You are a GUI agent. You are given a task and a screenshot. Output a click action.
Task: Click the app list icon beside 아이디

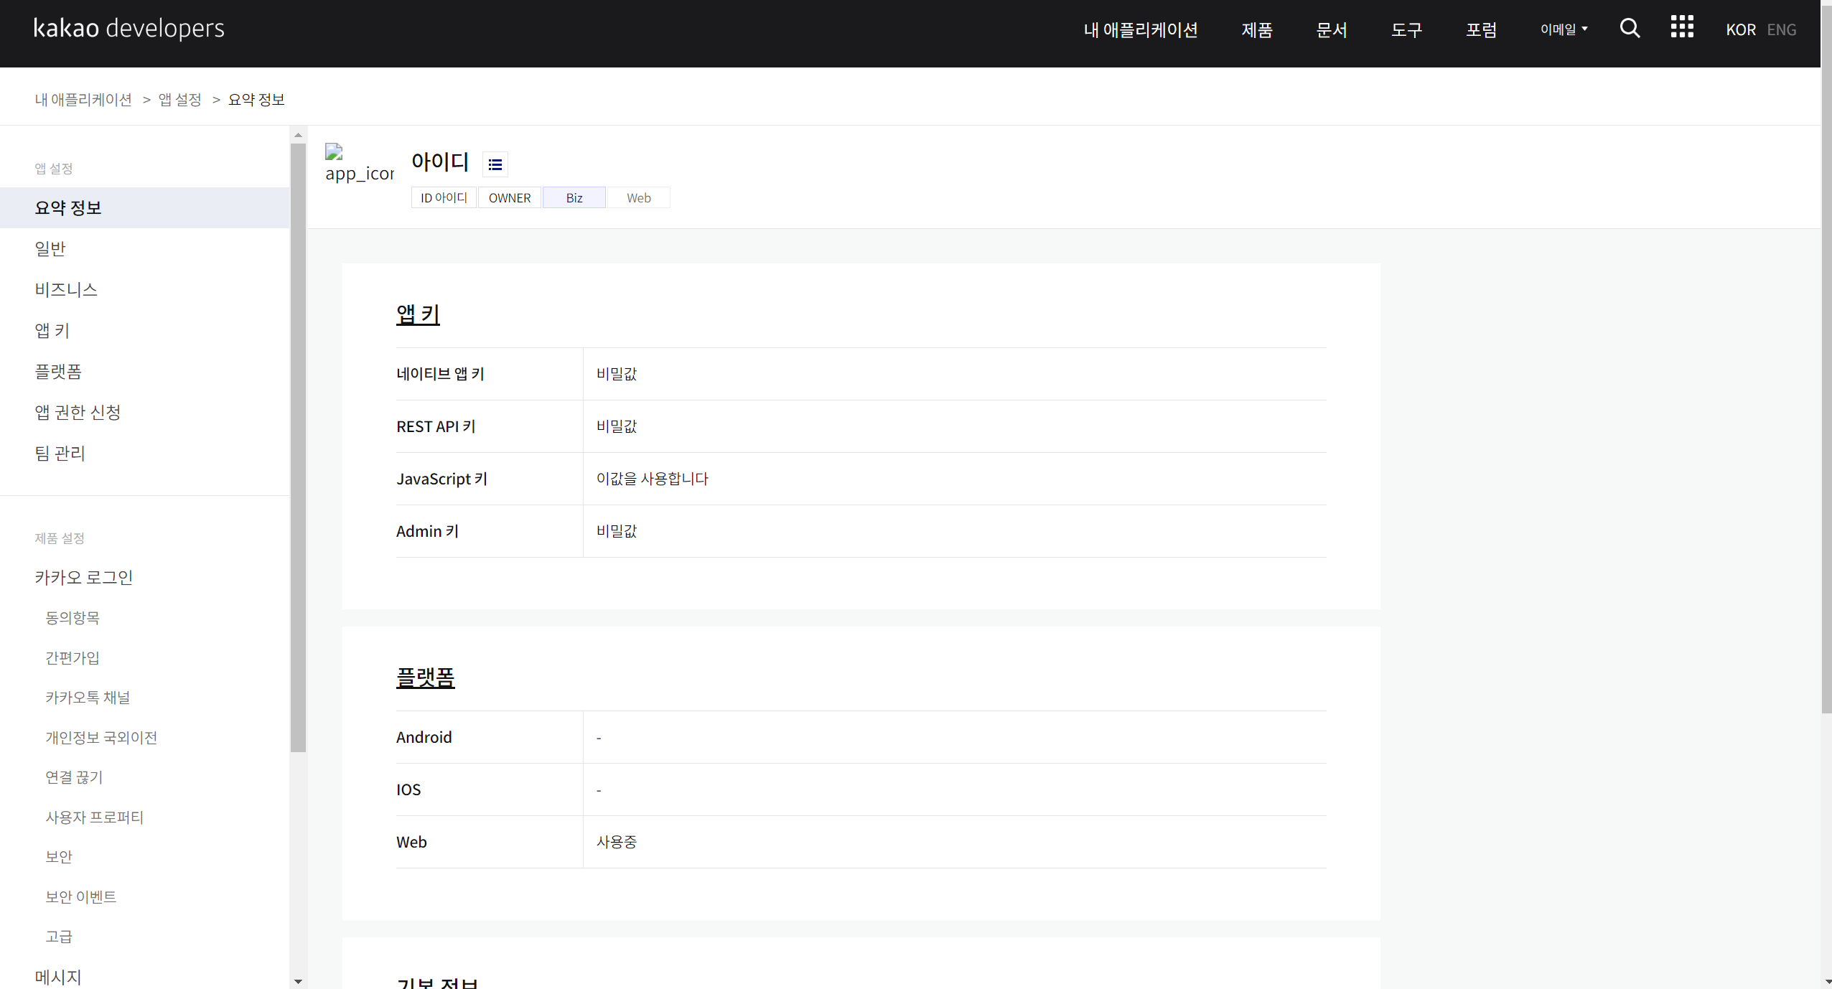point(495,165)
